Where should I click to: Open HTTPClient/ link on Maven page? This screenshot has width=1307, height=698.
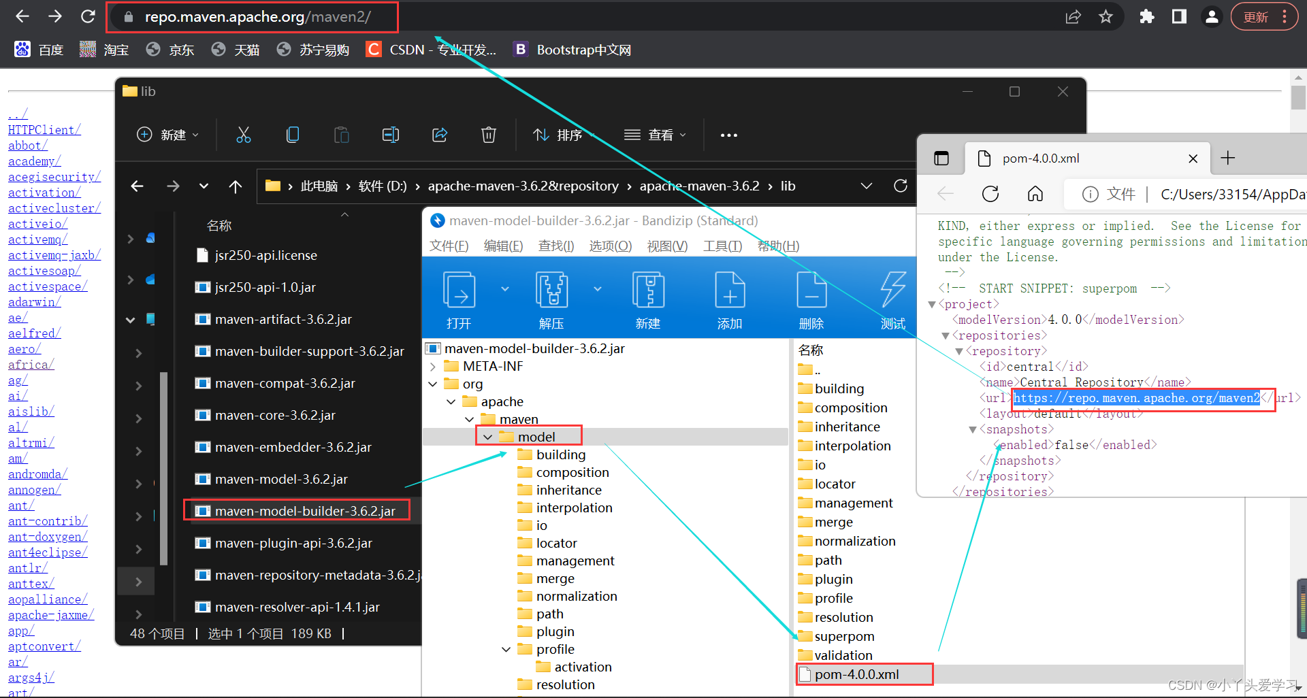(x=44, y=129)
